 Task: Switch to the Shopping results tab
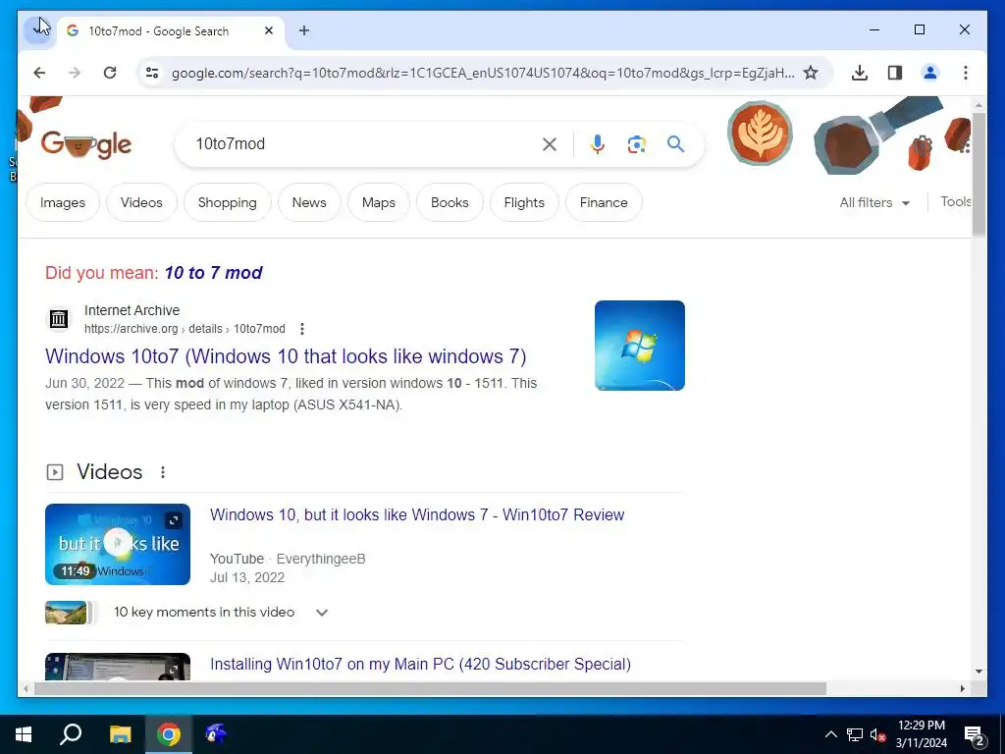coord(228,202)
